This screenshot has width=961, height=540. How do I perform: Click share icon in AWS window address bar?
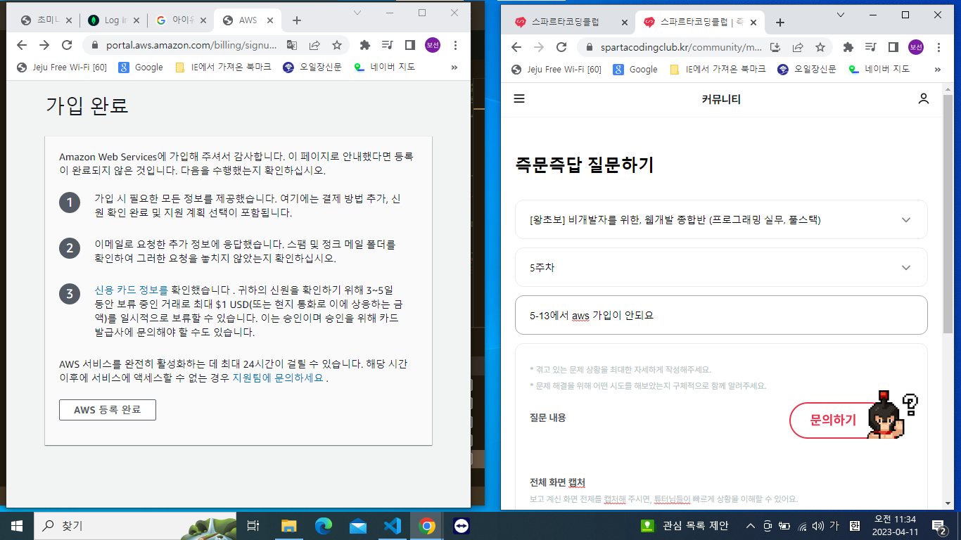click(x=314, y=45)
